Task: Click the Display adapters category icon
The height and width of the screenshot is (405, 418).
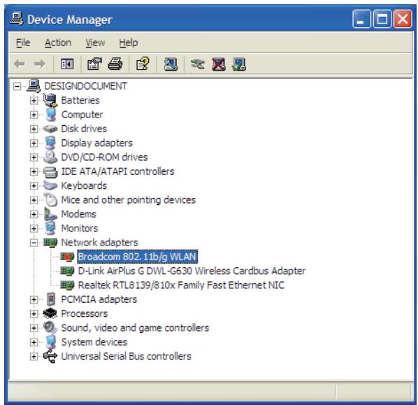Action: pos(50,143)
